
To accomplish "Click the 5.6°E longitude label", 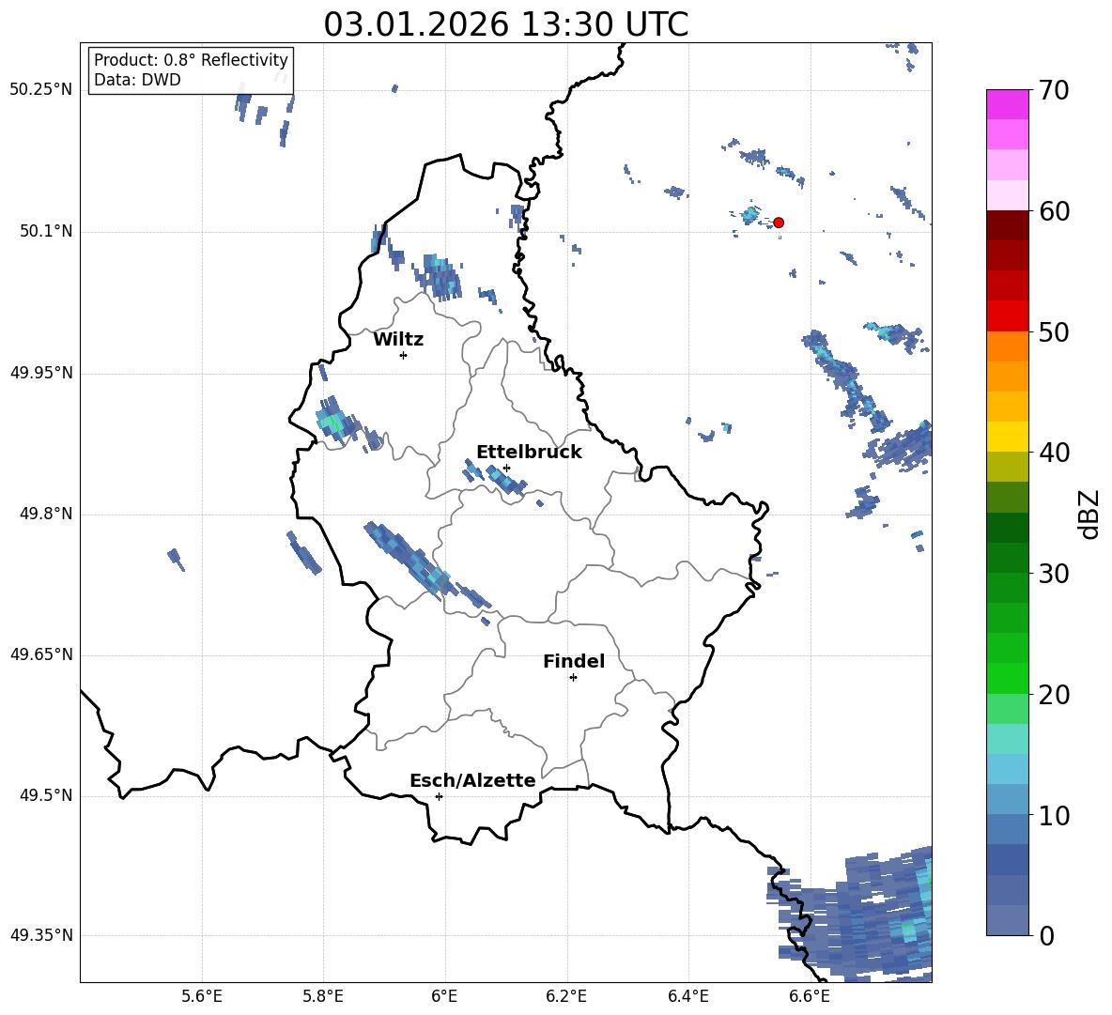I will pyautogui.click(x=202, y=996).
